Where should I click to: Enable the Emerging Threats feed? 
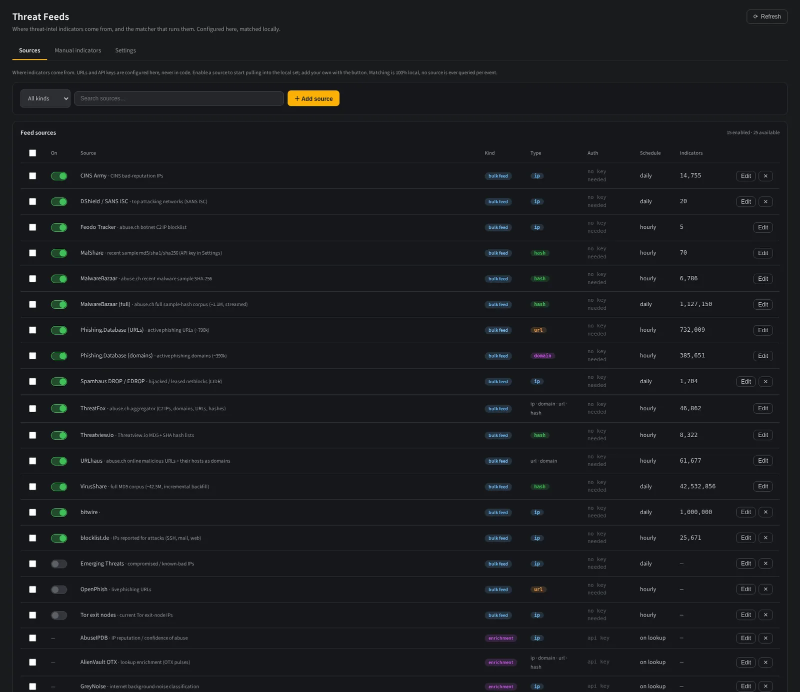pos(59,564)
